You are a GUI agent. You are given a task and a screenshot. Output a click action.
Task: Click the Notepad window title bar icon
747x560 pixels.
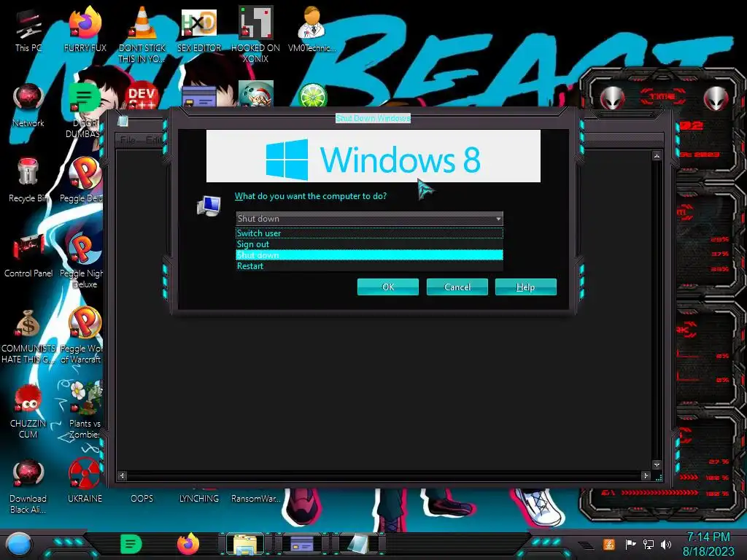coord(123,121)
